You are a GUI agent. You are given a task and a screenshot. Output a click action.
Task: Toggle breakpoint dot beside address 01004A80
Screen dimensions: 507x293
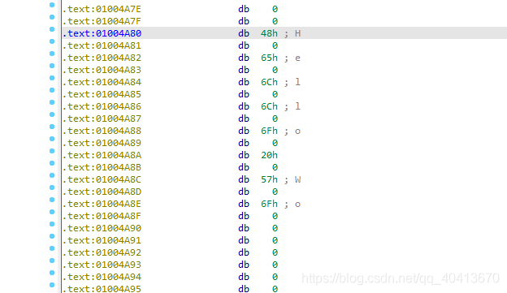52,29
